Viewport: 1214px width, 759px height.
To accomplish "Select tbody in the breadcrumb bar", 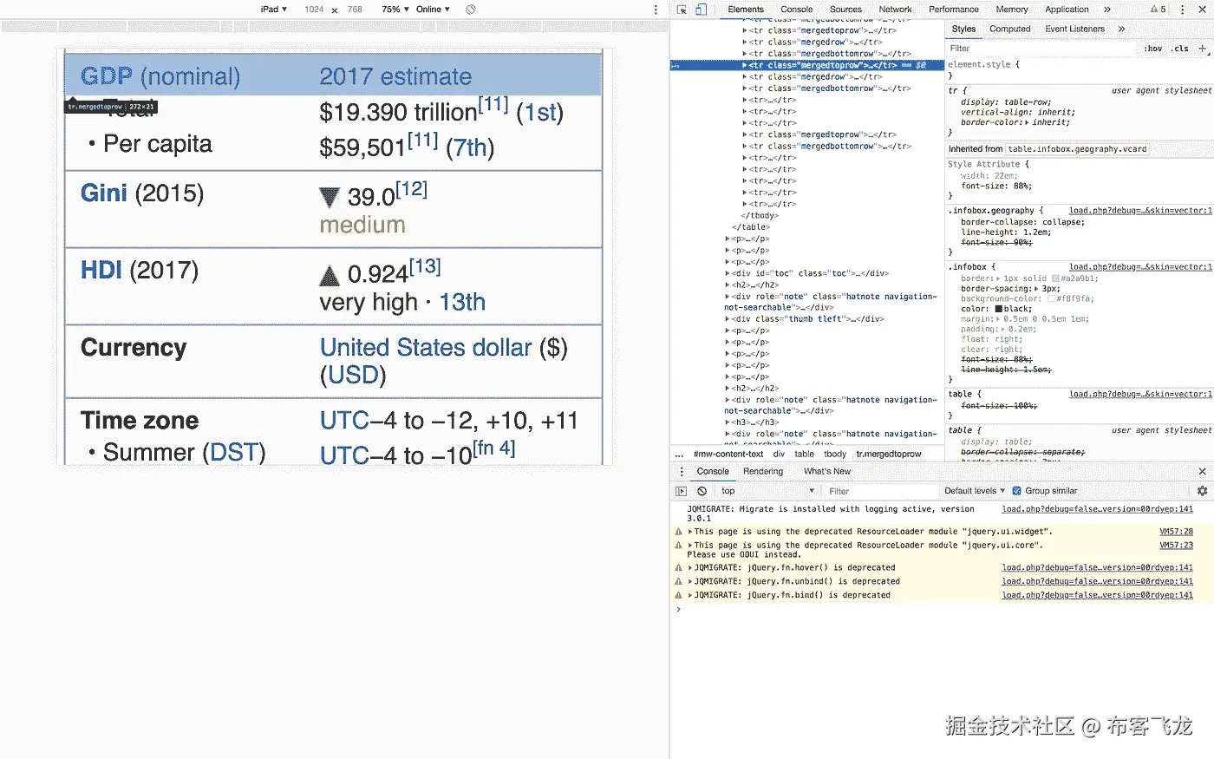I will coord(835,454).
